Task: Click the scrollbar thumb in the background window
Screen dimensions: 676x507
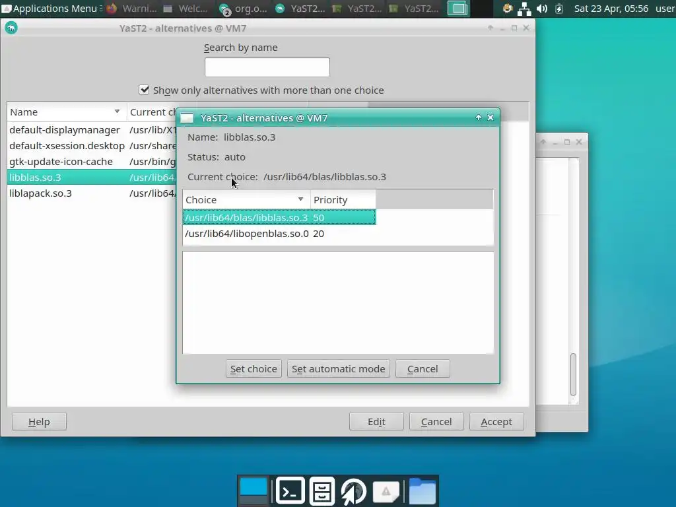Action: 574,374
